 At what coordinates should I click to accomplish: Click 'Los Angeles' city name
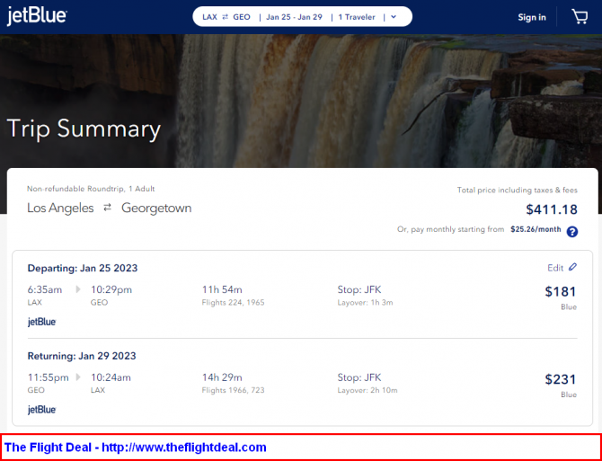click(60, 208)
